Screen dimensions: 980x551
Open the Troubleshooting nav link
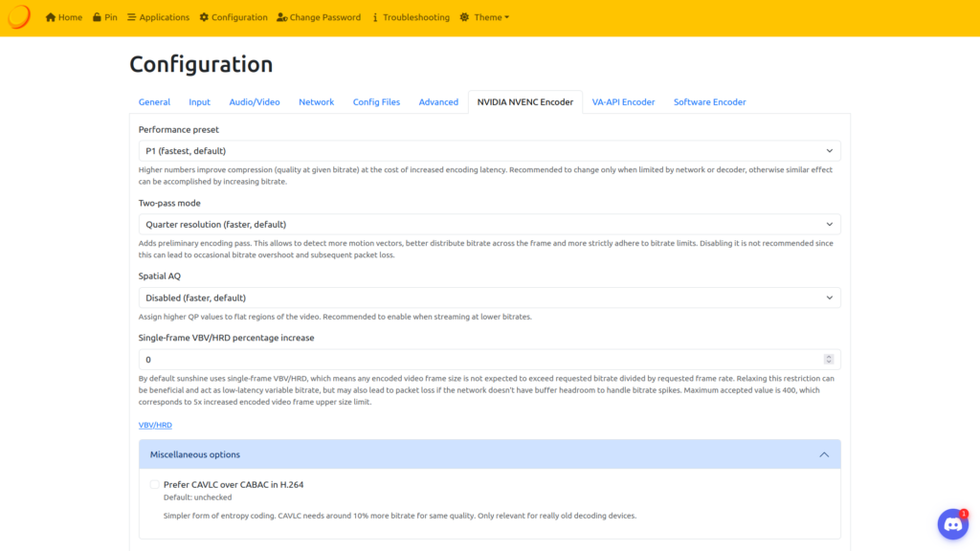coord(411,17)
